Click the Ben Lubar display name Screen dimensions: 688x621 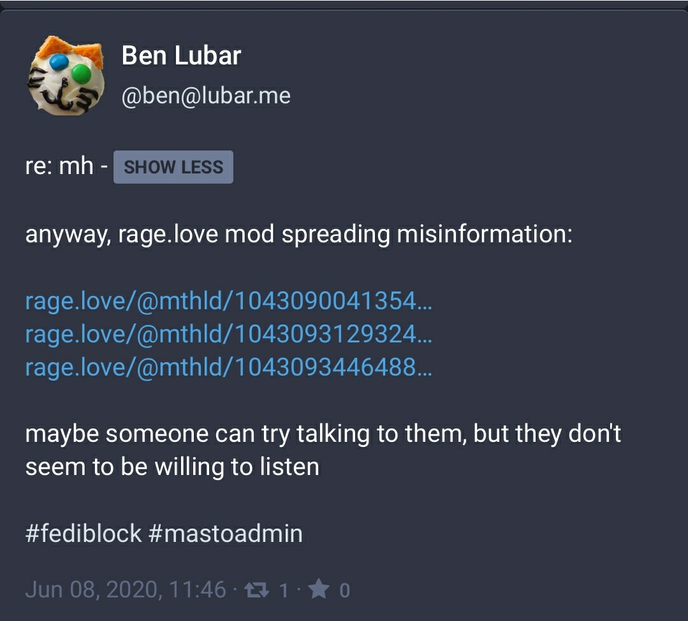pos(181,56)
